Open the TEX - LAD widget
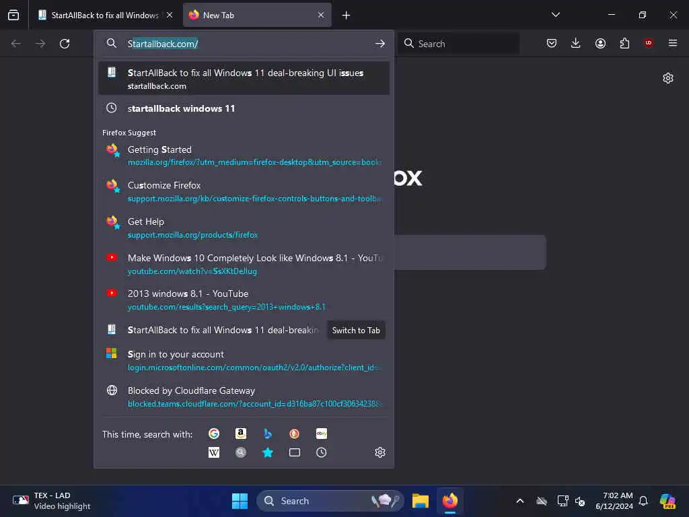Image resolution: width=689 pixels, height=517 pixels. click(x=51, y=501)
